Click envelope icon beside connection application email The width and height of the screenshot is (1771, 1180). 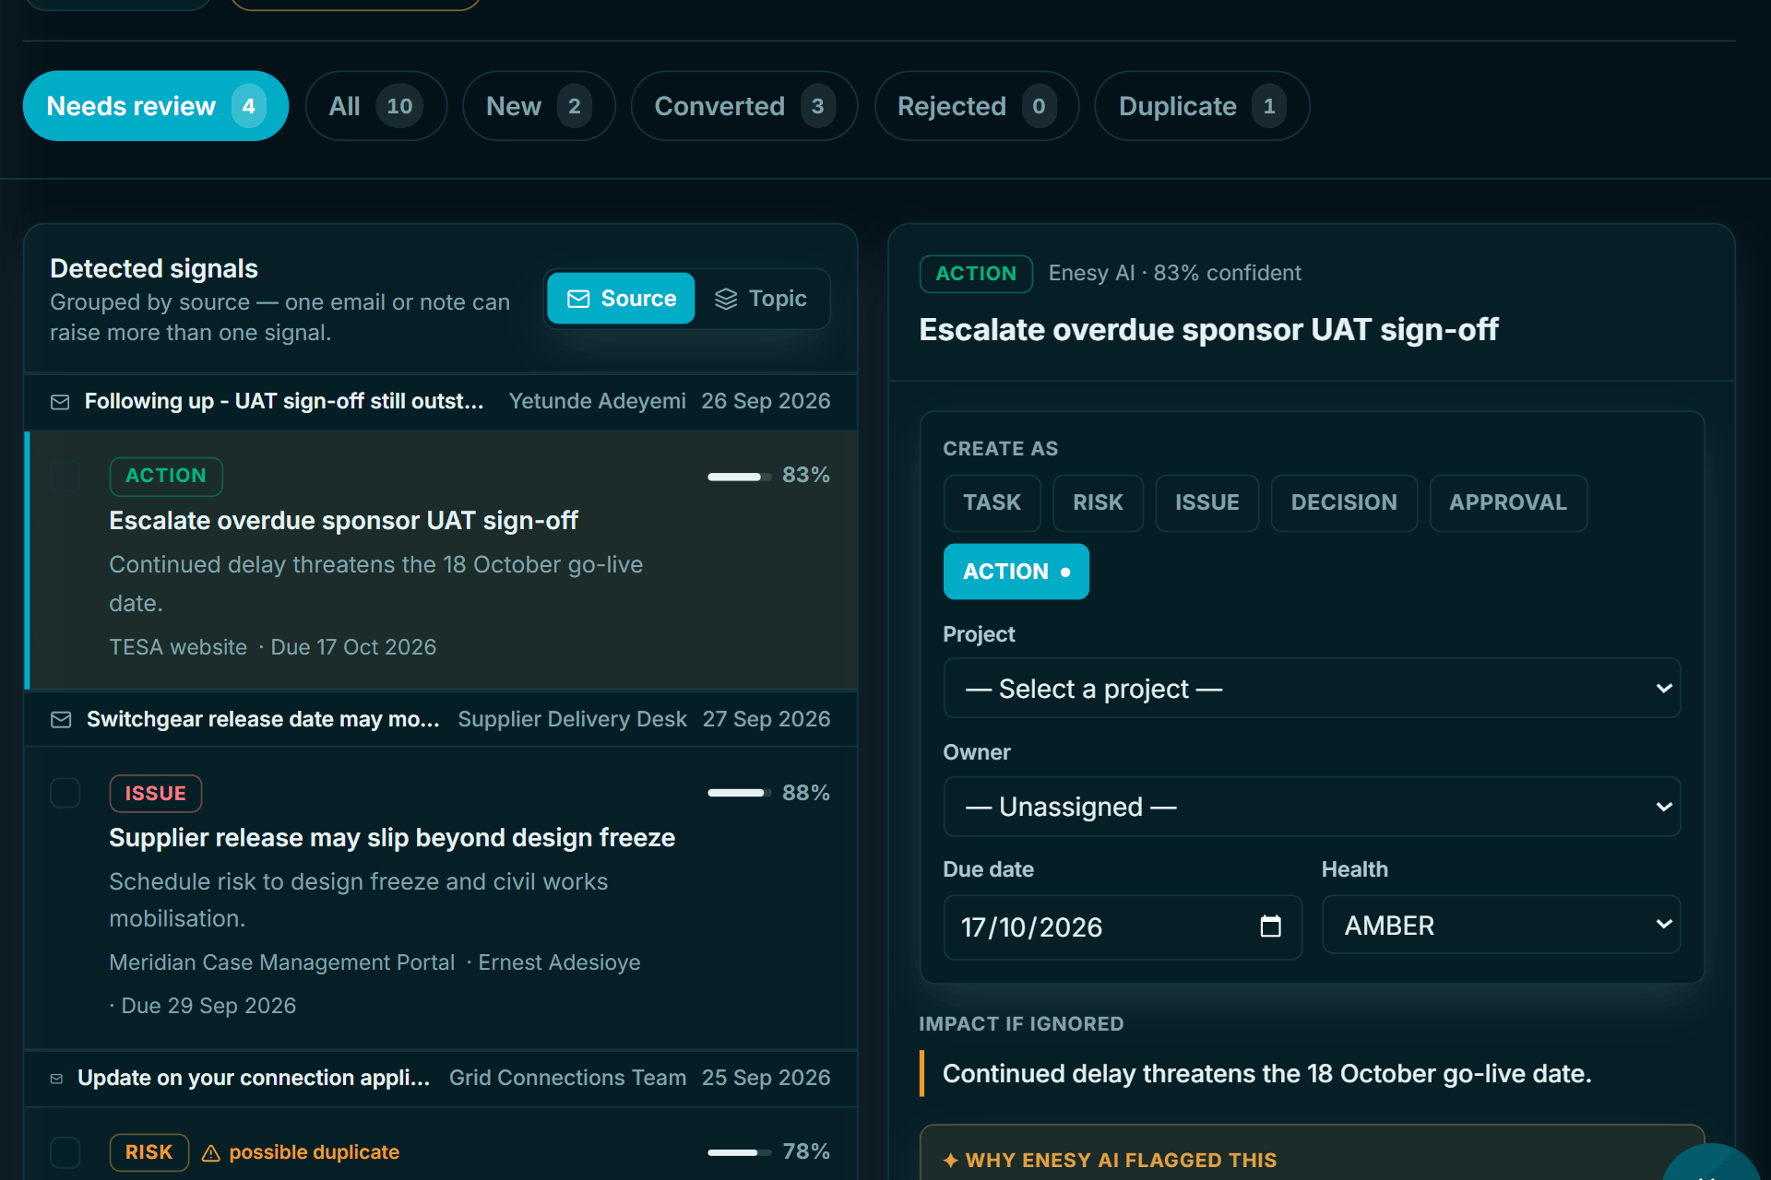(56, 1079)
